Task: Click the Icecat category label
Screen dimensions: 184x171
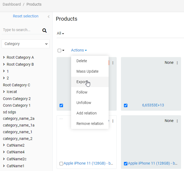Action: click(12, 92)
